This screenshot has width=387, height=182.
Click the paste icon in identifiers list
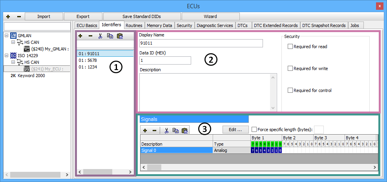[x=120, y=36]
